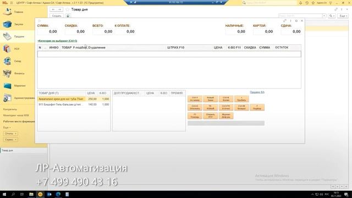
Task: Open Windows taskbar search
Action: click(13, 194)
